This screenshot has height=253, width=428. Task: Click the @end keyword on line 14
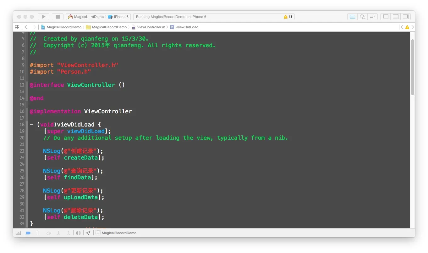pyautogui.click(x=36, y=98)
